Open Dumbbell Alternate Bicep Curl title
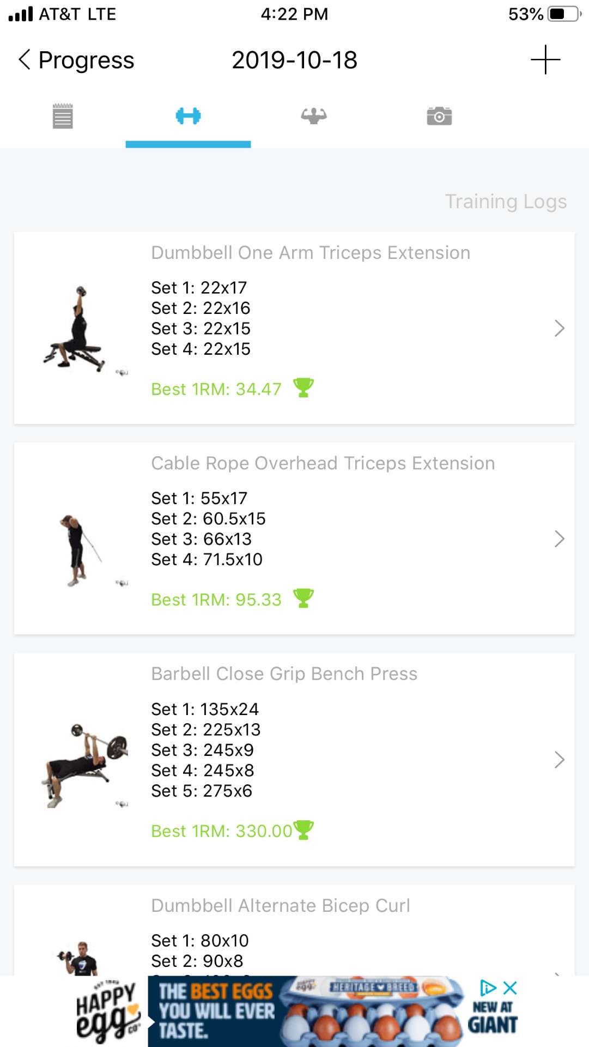This screenshot has width=589, height=1047. tap(280, 905)
